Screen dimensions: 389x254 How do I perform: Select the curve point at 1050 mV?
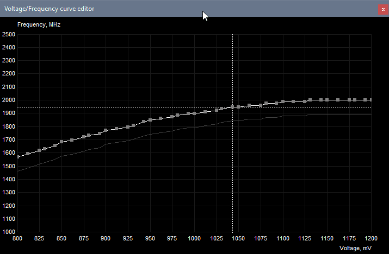click(x=238, y=107)
